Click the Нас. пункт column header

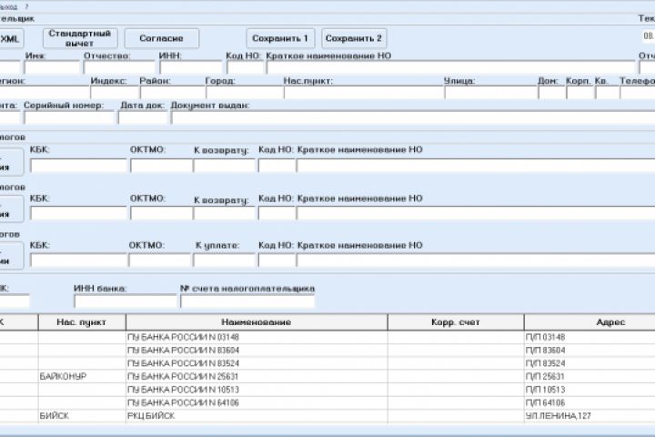click(82, 322)
